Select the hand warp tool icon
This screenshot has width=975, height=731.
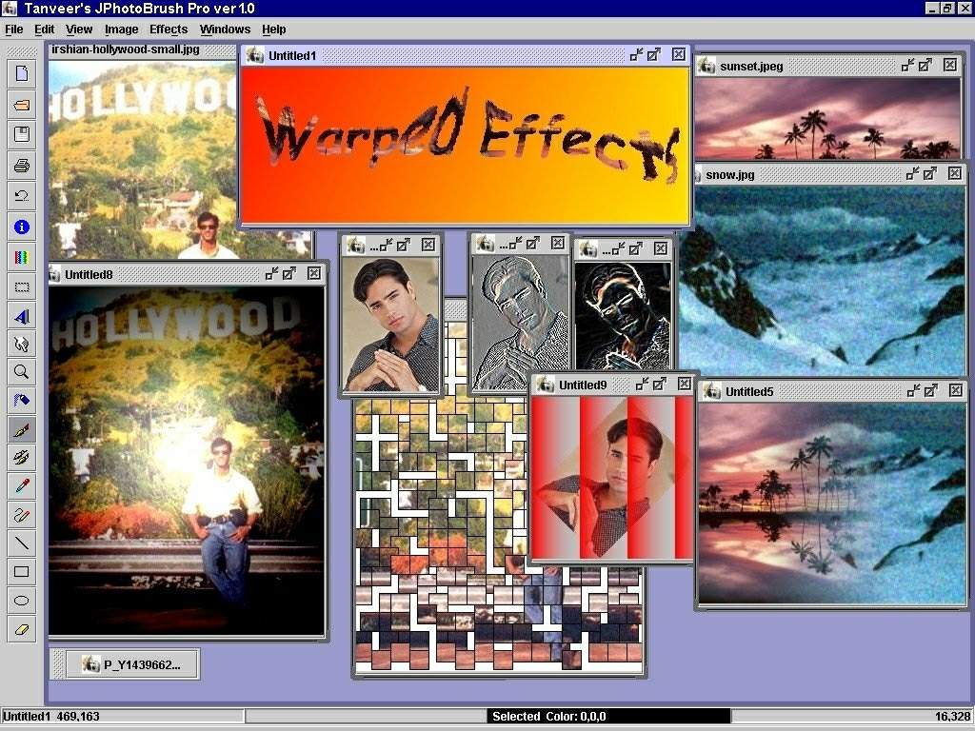22,344
